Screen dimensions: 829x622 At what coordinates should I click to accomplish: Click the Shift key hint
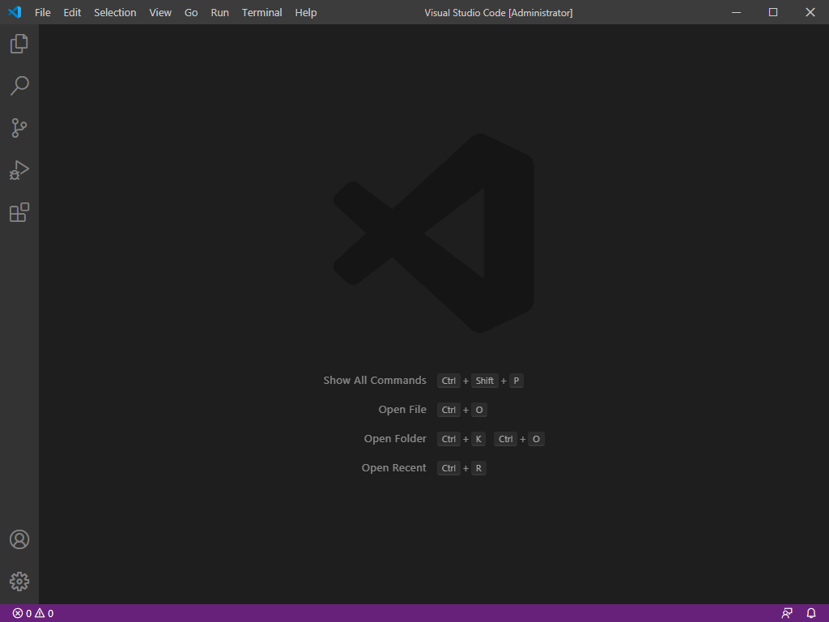[x=484, y=381]
